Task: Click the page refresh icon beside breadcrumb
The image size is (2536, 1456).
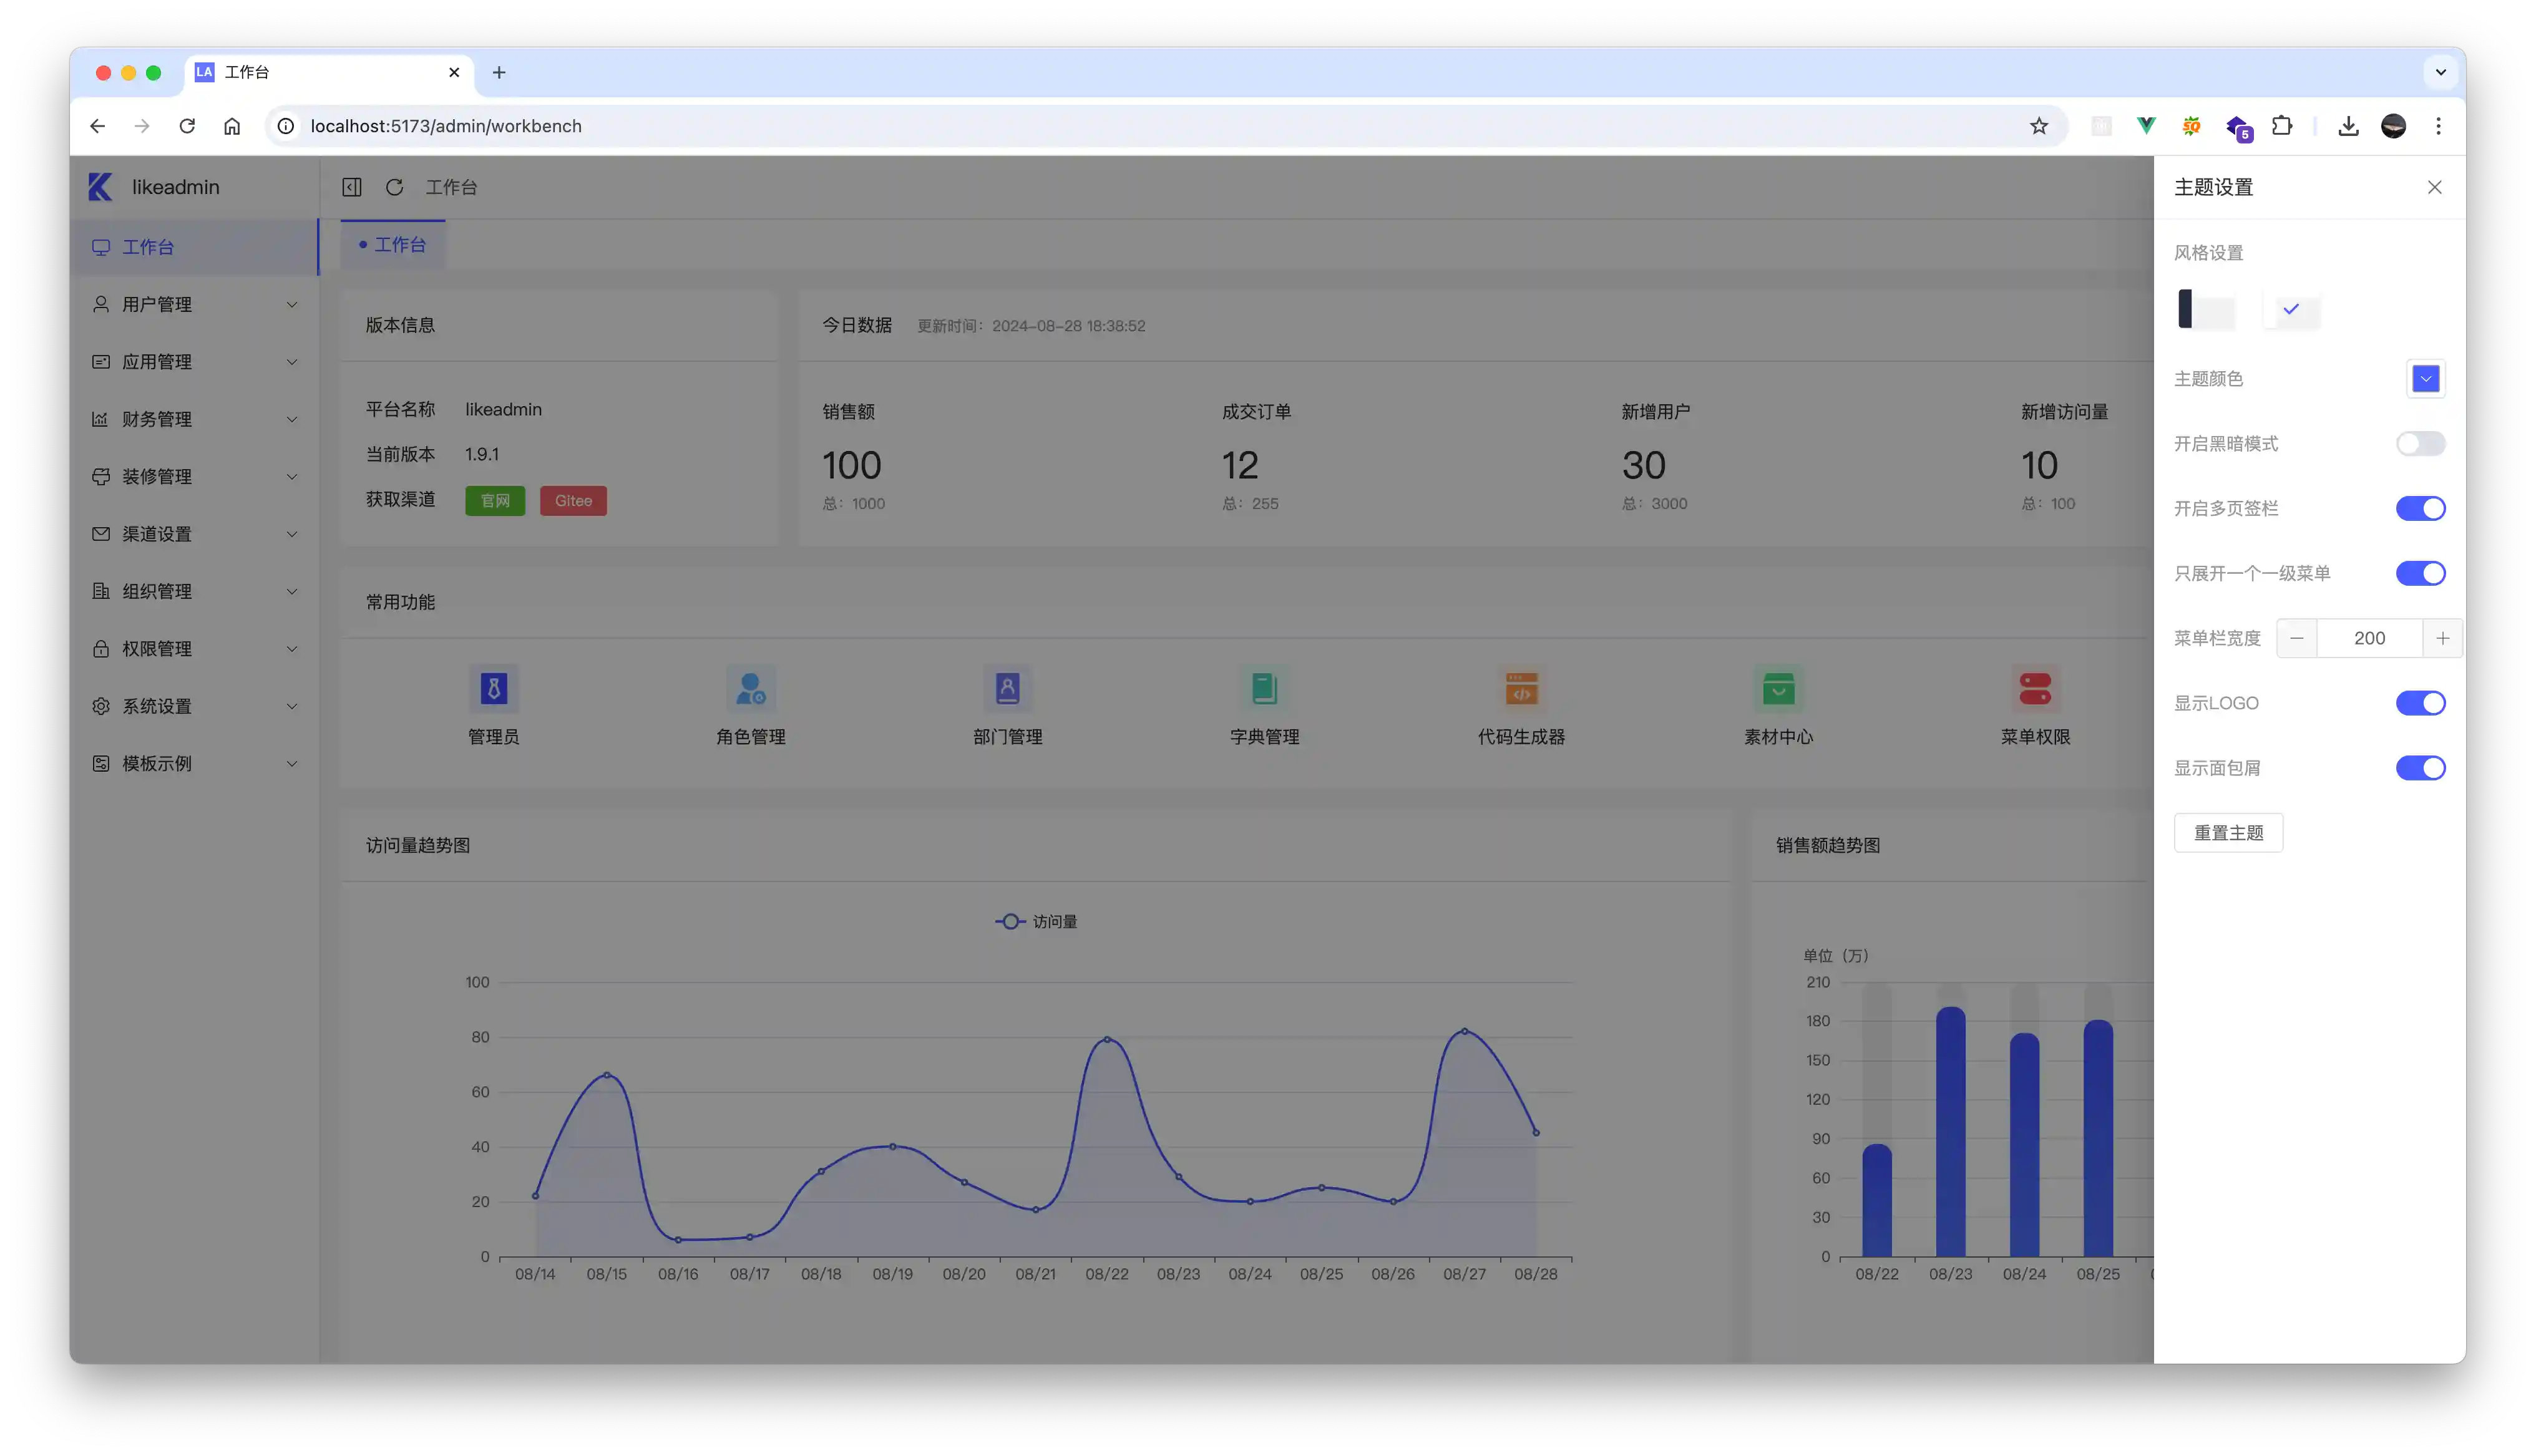Action: tap(395, 187)
